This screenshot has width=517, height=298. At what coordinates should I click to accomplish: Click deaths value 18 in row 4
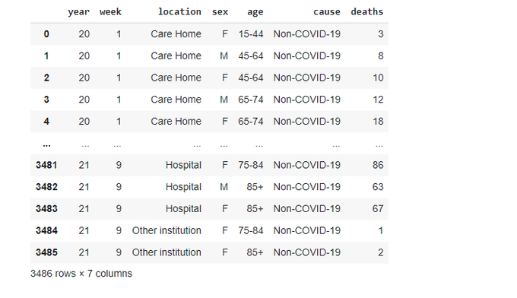378,122
